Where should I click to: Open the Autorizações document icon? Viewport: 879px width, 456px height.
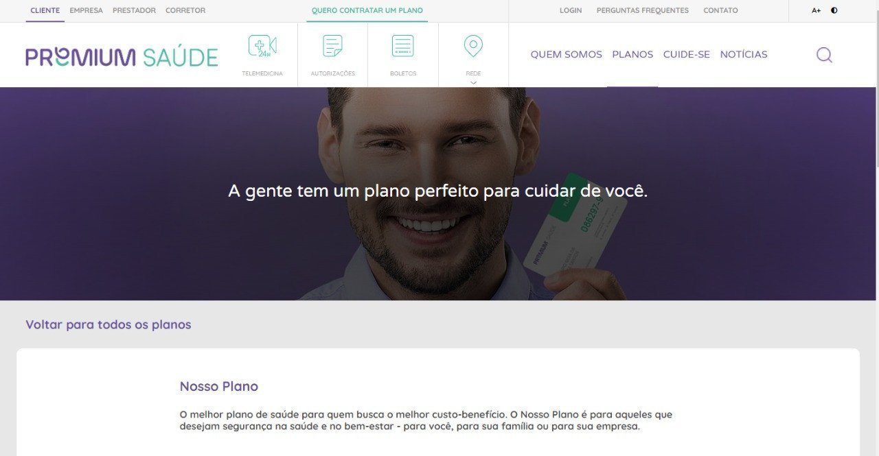coord(333,46)
